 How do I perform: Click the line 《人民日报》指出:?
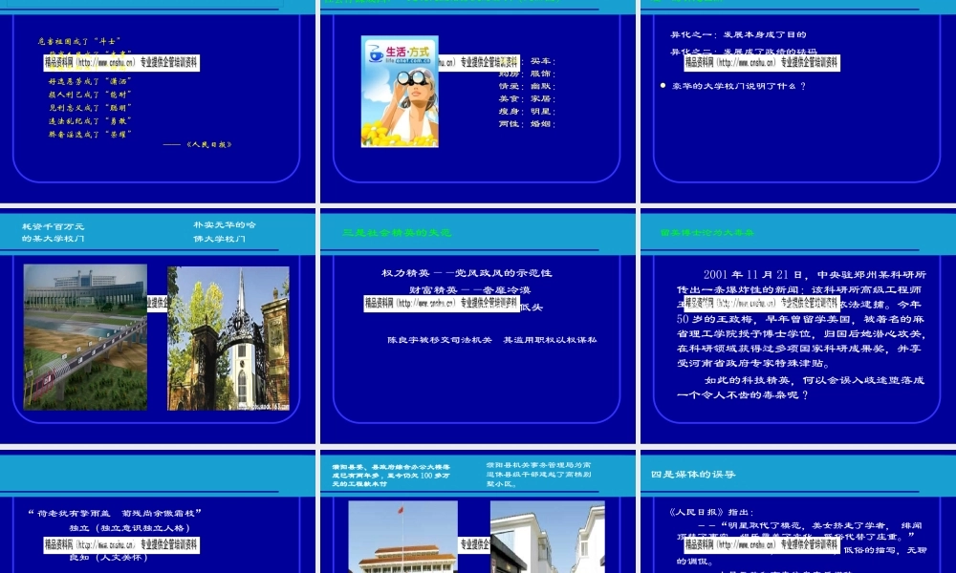tap(711, 512)
